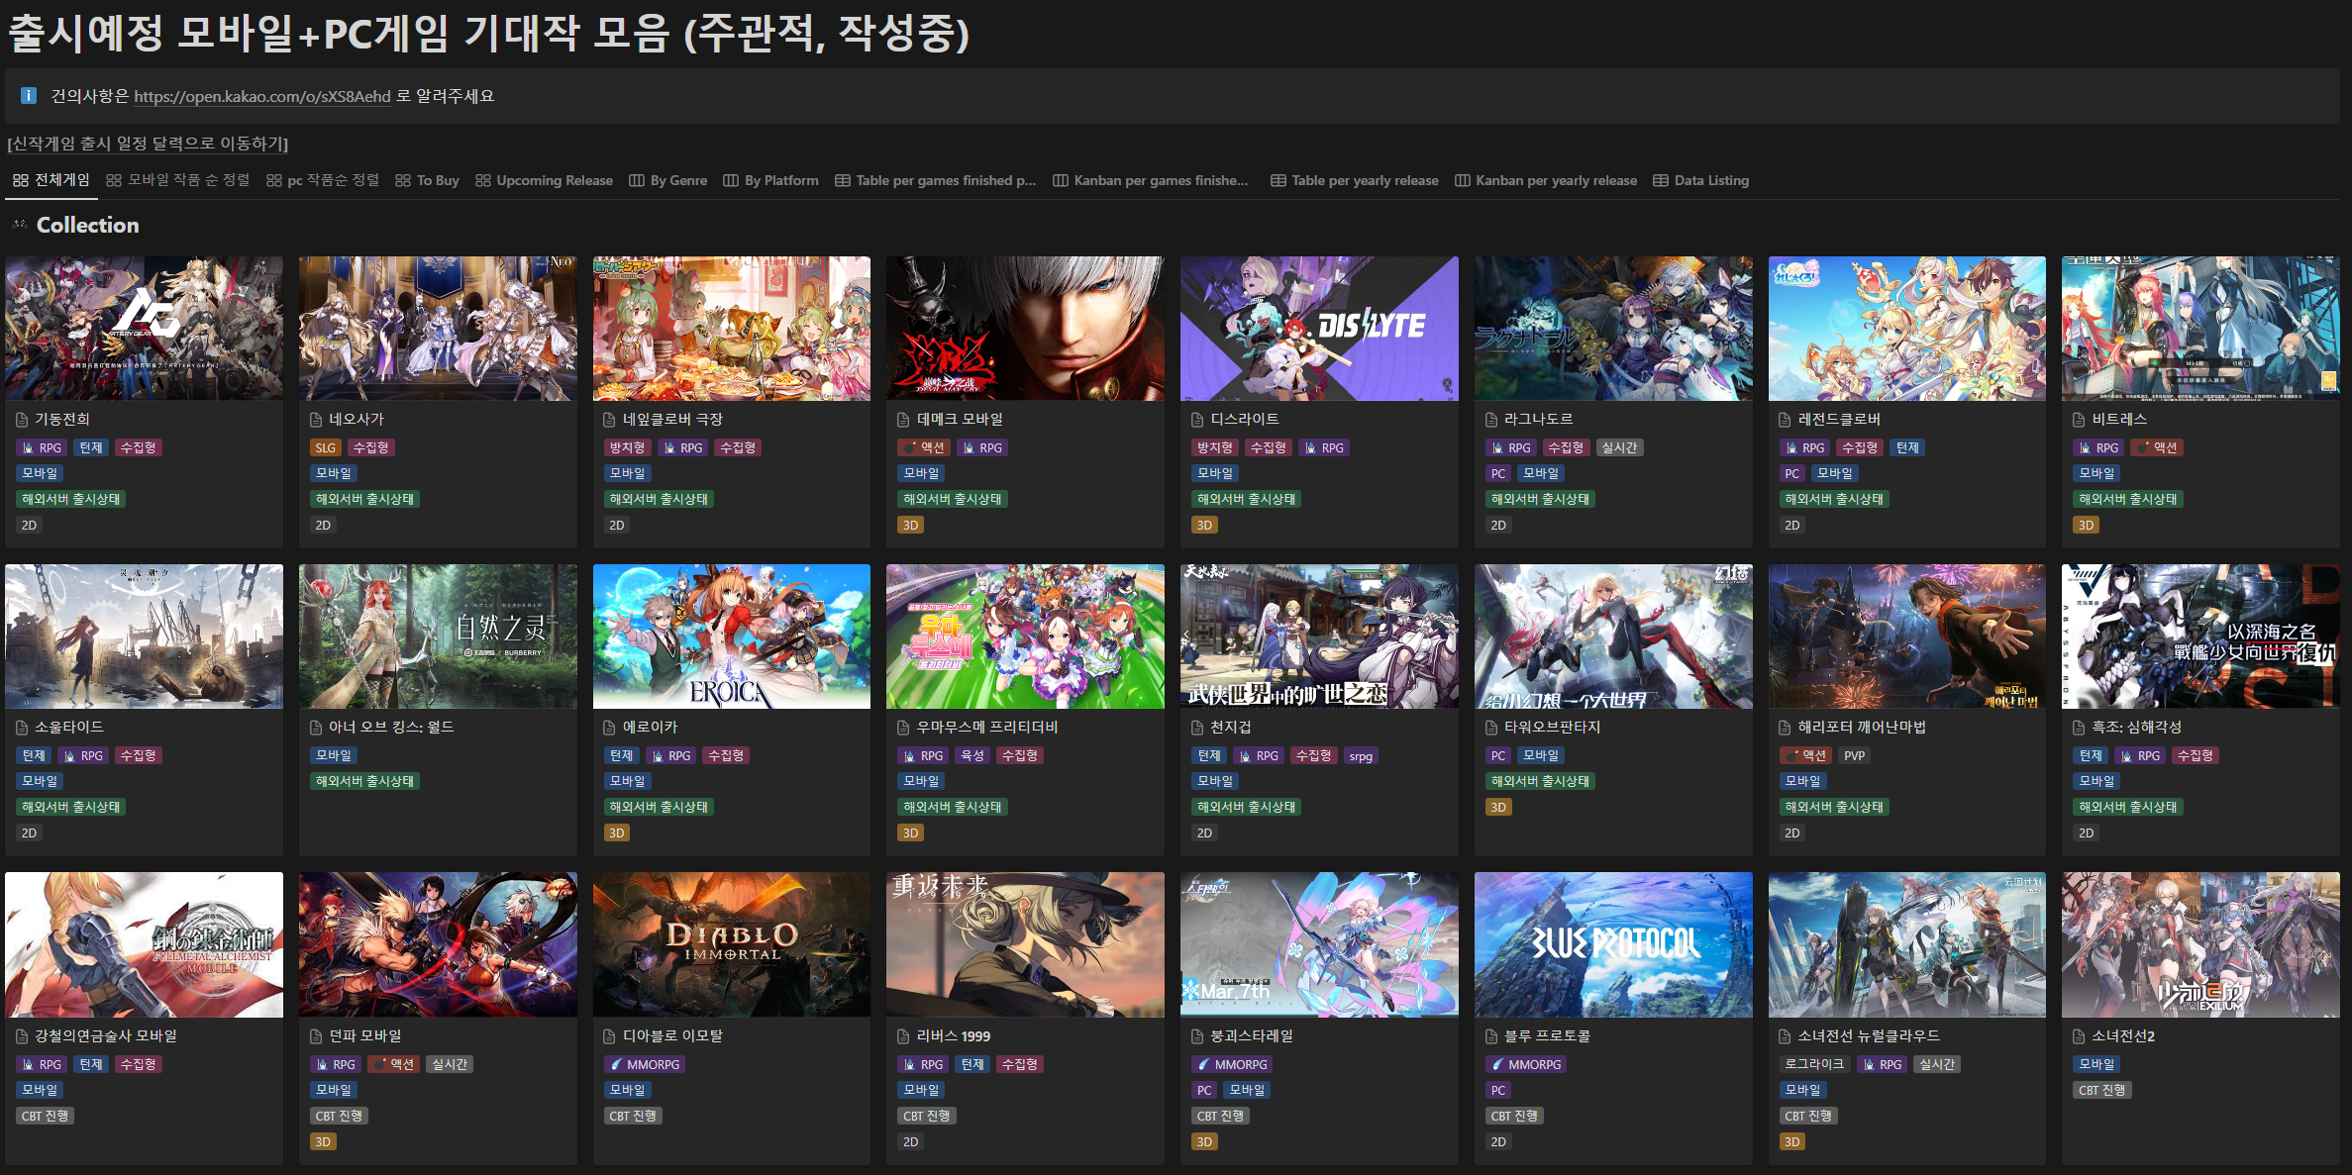
Task: Switch to the 모바일 작품 순 정렬 tab
Action: tap(178, 180)
